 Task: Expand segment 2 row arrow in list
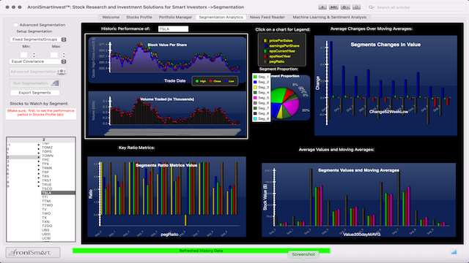click(x=39, y=157)
